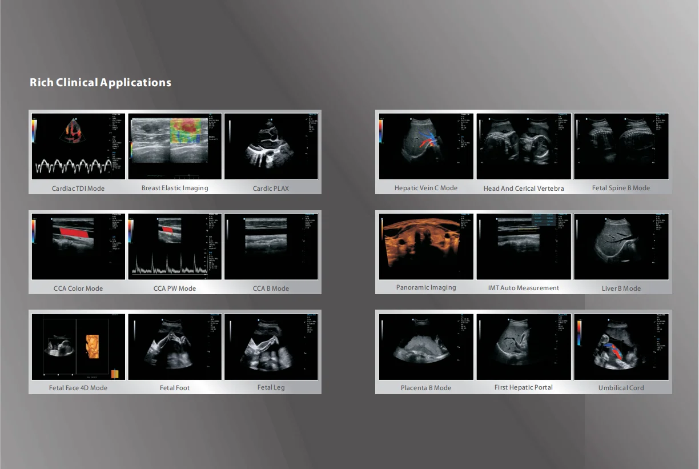Click the 'Fetal Leg' caption text

coord(271,387)
